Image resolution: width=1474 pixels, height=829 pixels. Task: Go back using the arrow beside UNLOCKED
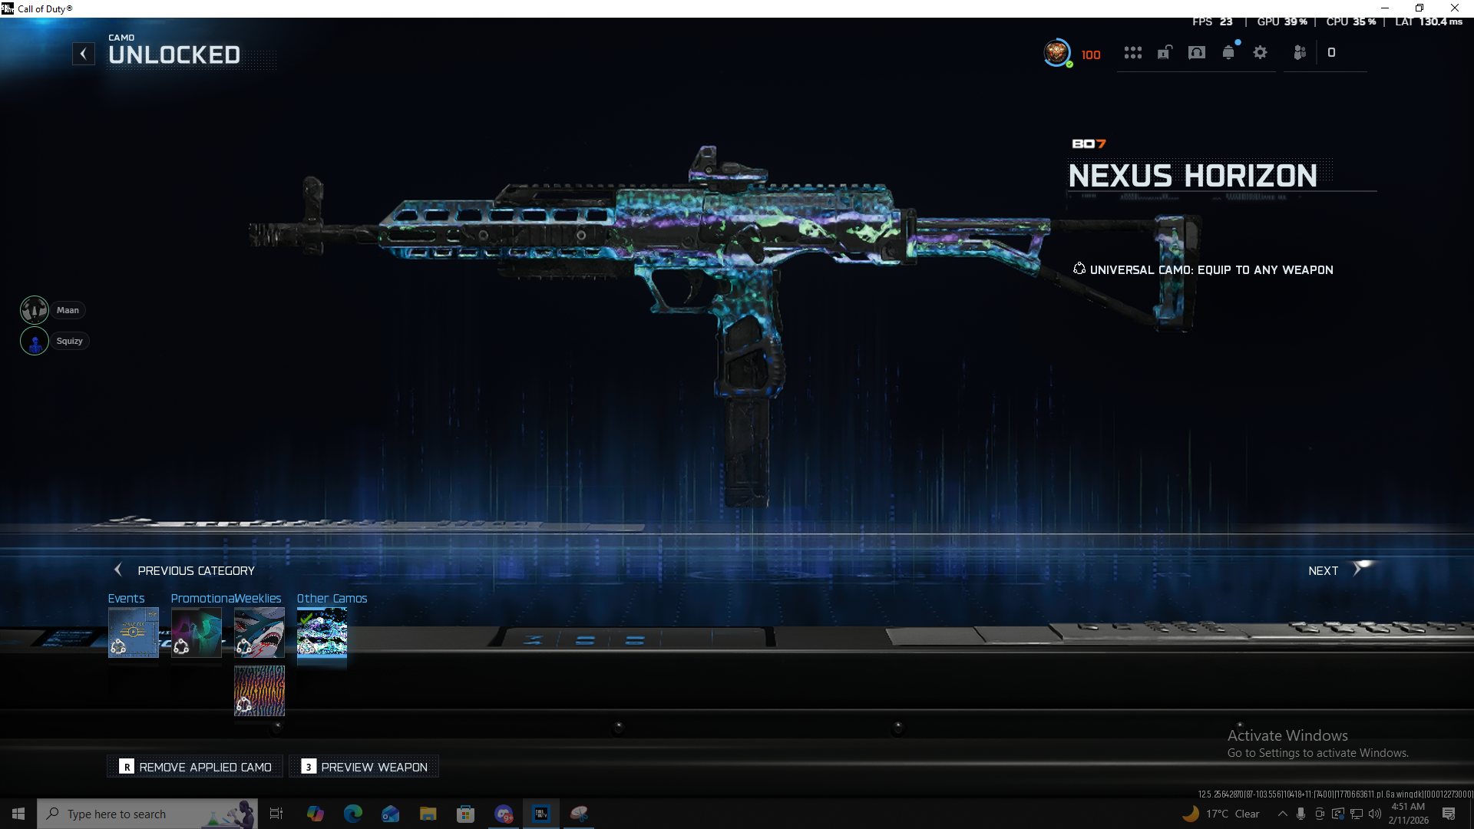[84, 54]
